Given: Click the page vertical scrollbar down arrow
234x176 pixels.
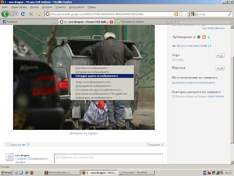Looking at the screenshot, I should [x=232, y=162].
